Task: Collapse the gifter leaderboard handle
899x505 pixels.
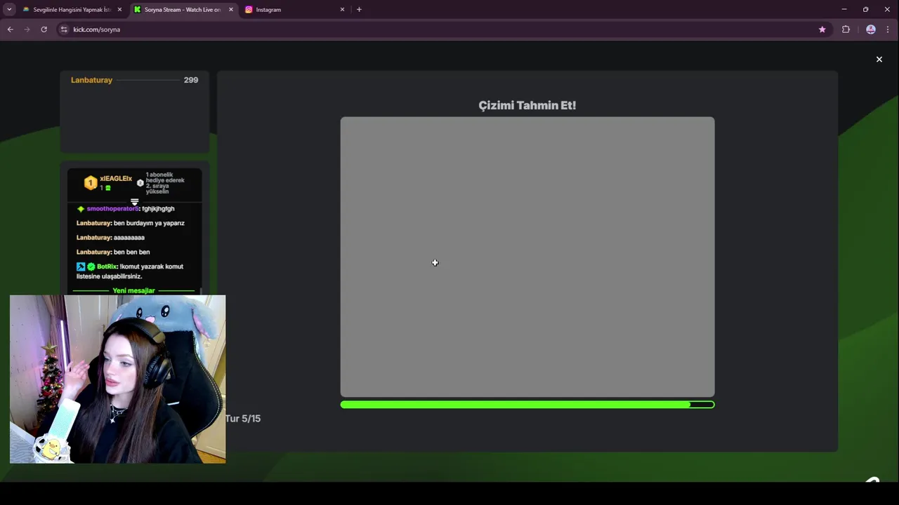Action: pos(134,202)
